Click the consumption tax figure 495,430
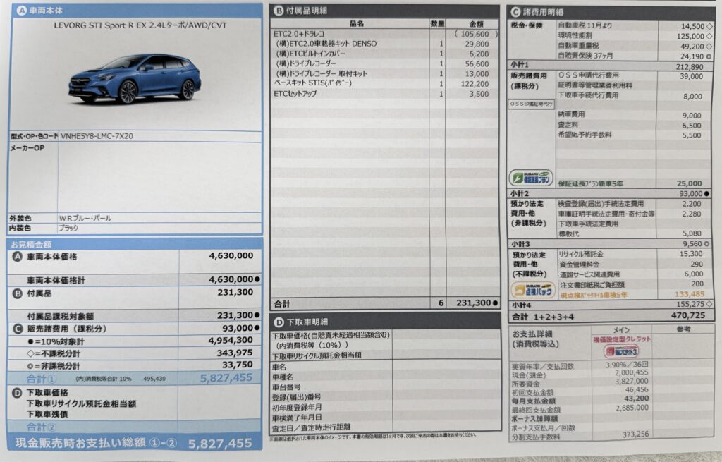Image resolution: width=722 pixels, height=462 pixels. point(154,379)
